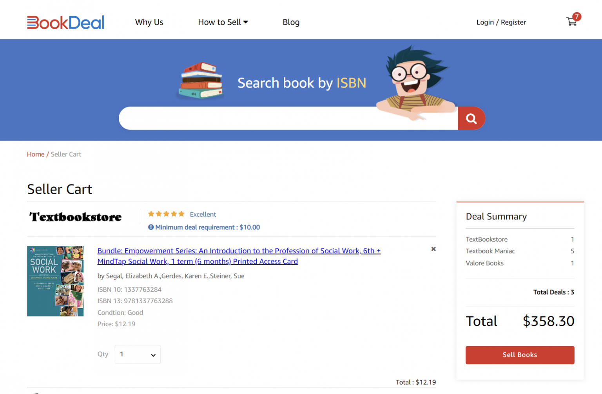The height and width of the screenshot is (394, 602).
Task: Open the shopping cart icon
Action: pyautogui.click(x=571, y=22)
